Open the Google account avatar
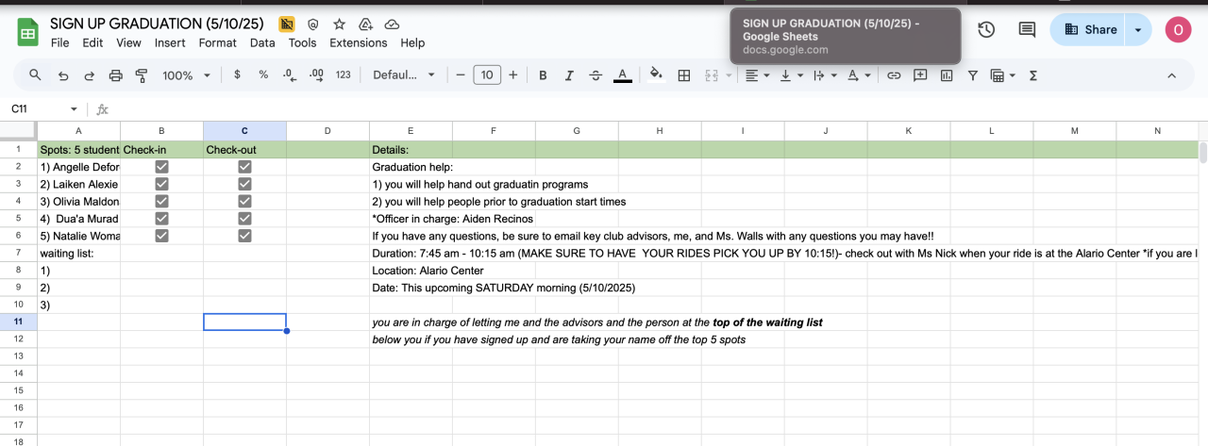The image size is (1208, 446). pyautogui.click(x=1178, y=29)
